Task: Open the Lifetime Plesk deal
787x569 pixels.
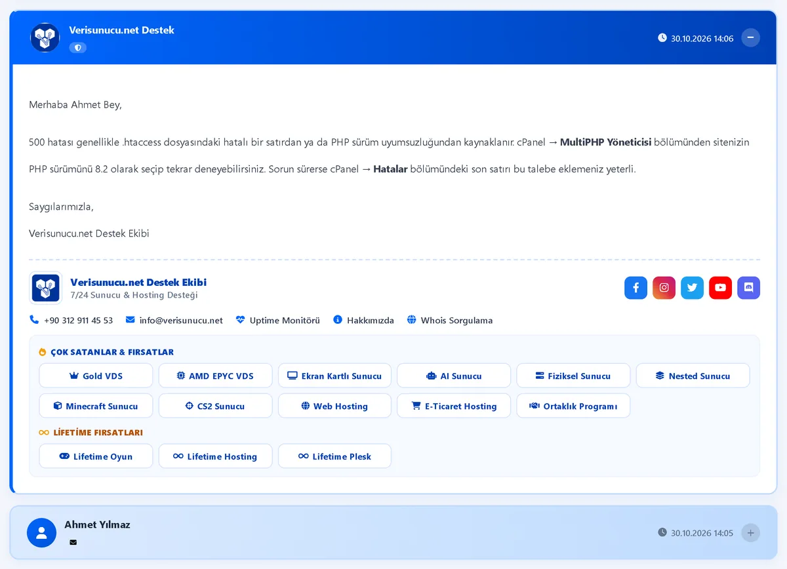Action: pyautogui.click(x=334, y=456)
